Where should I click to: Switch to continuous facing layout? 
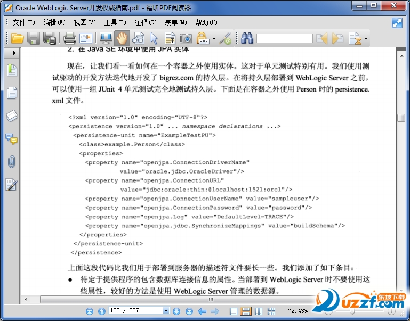271,311
